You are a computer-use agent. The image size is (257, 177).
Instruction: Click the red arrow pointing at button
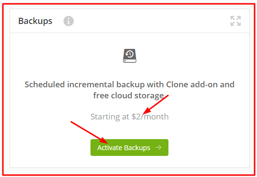click(89, 132)
